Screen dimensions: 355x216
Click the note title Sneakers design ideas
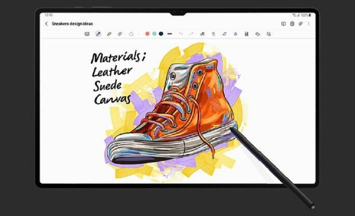click(x=72, y=24)
